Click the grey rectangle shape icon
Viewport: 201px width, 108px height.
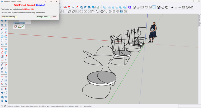pos(184,7)
